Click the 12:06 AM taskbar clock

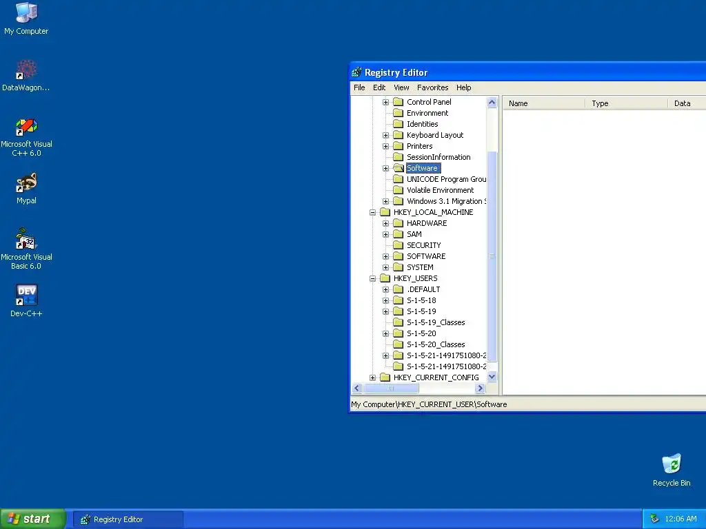[680, 519]
